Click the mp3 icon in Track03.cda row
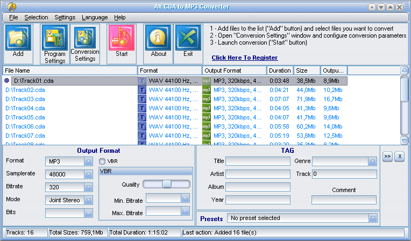This screenshot has height=241, width=411. click(x=207, y=99)
